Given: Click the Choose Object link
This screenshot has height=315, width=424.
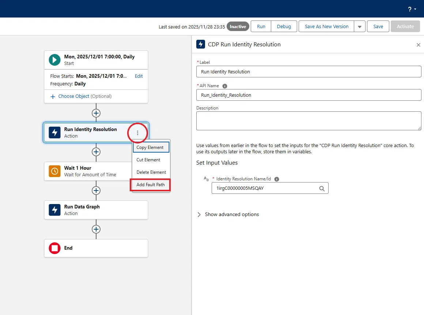Looking at the screenshot, I should [x=73, y=96].
